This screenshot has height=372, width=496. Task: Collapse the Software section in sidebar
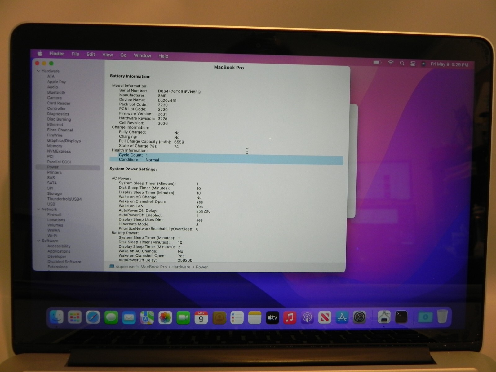[38, 241]
